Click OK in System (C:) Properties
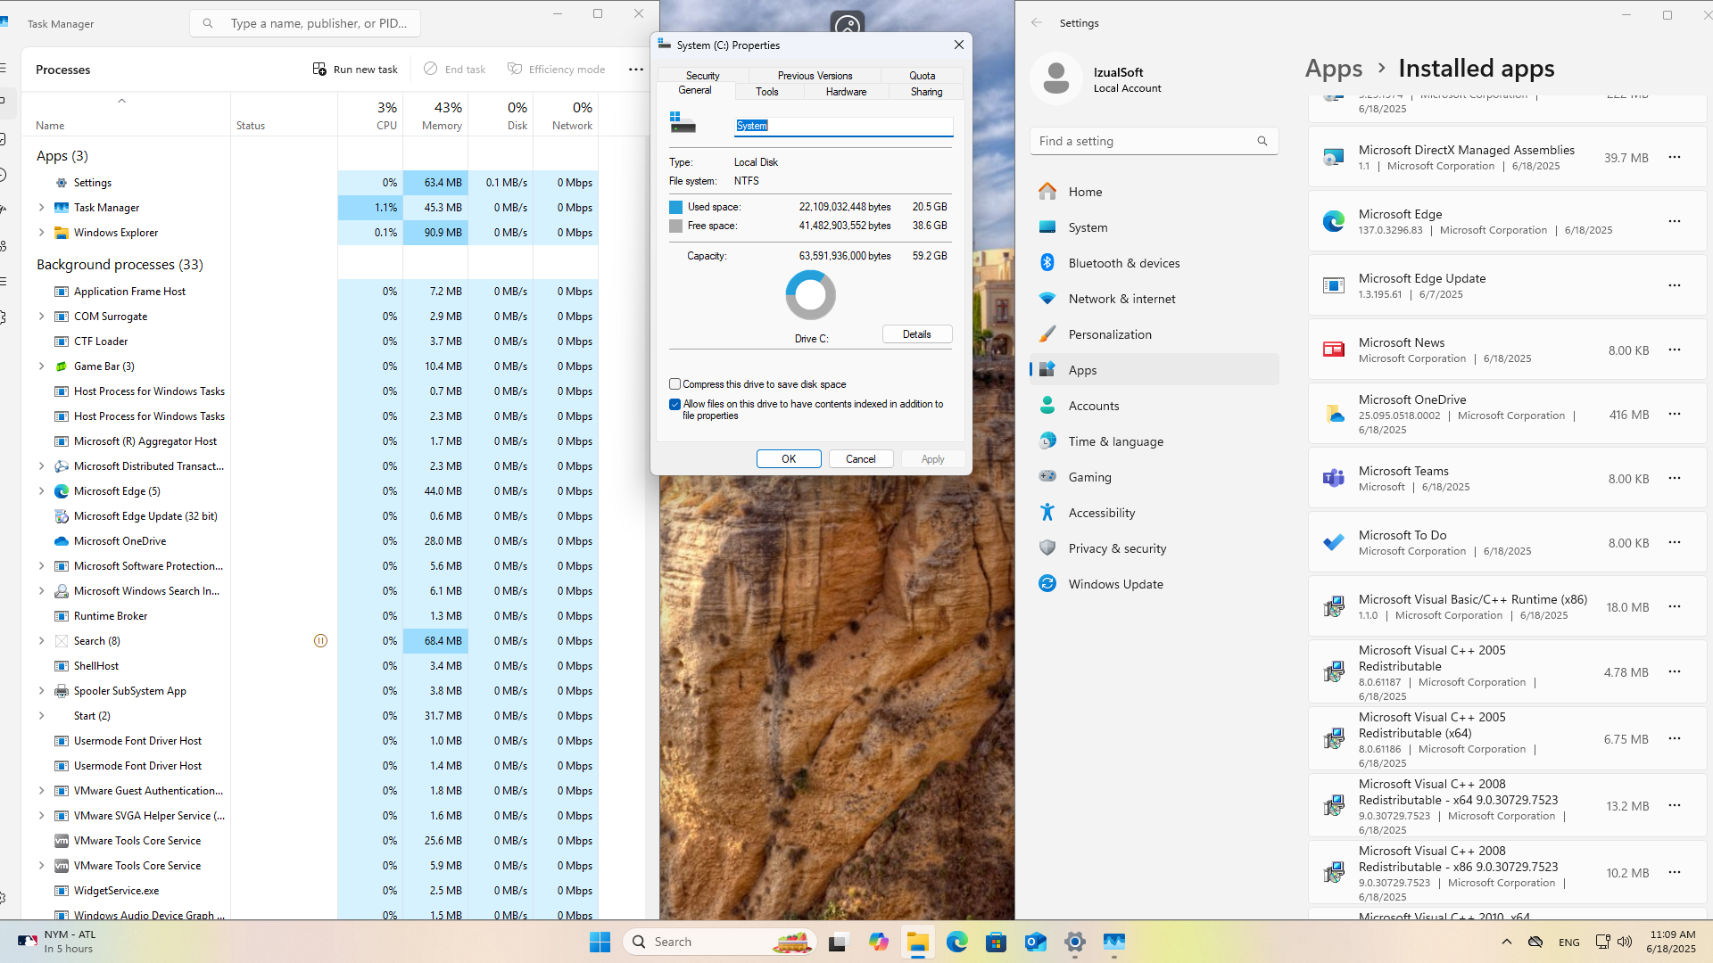1713x963 pixels. [x=789, y=459]
